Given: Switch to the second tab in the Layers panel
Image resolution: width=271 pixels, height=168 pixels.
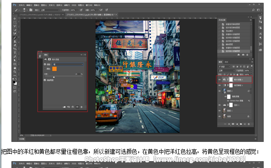Looking at the screenshot, I should point(226,62).
